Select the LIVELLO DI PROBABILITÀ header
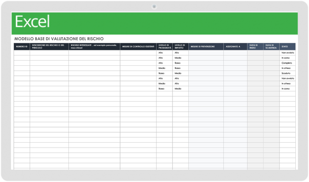The height and width of the screenshot is (182, 309). coord(164,46)
